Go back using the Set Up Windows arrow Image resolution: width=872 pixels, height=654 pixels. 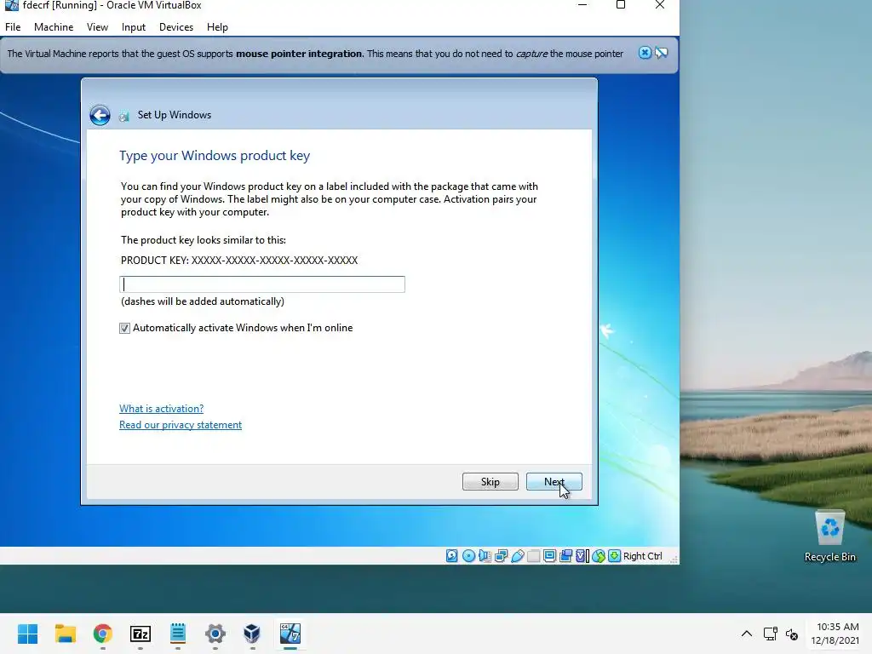point(100,115)
